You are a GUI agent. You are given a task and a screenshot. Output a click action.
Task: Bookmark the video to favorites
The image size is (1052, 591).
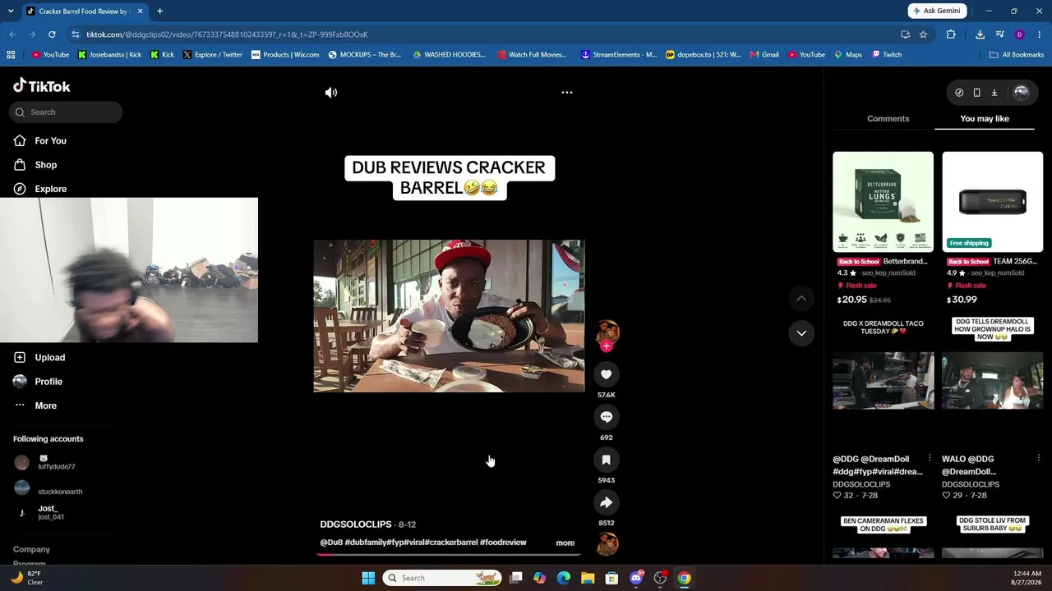pos(607,460)
